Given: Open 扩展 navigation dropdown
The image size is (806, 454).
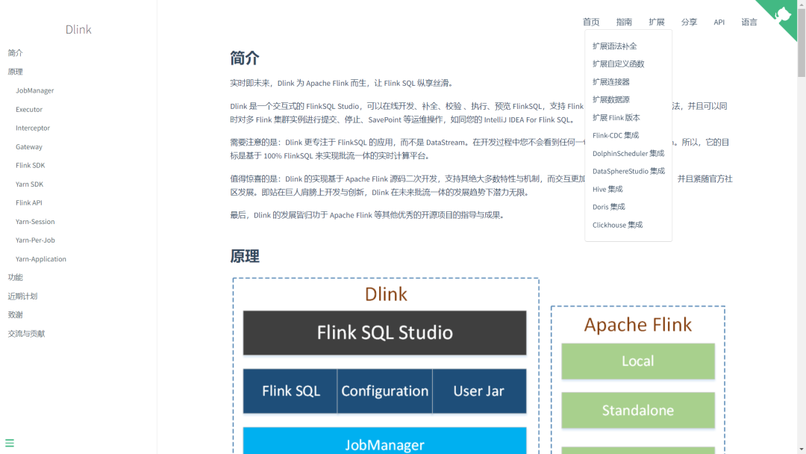Looking at the screenshot, I should click(657, 22).
